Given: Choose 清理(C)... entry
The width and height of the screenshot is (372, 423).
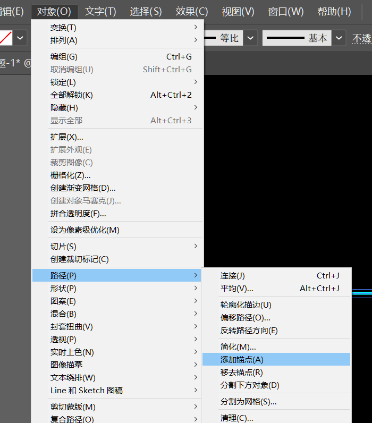Looking at the screenshot, I should (276, 418).
